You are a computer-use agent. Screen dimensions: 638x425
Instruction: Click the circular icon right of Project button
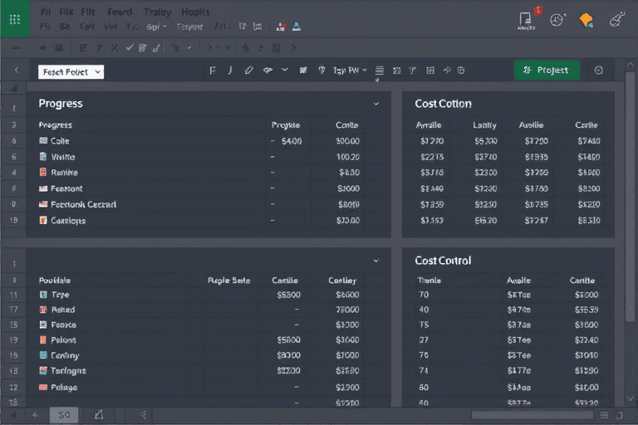coord(599,71)
